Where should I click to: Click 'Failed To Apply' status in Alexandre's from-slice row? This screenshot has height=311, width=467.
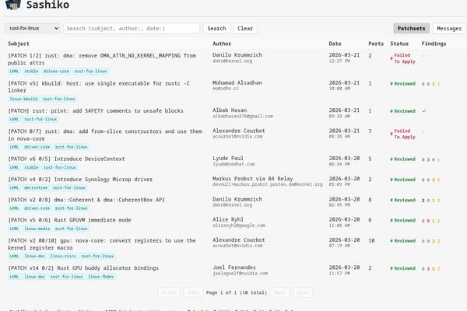point(403,134)
